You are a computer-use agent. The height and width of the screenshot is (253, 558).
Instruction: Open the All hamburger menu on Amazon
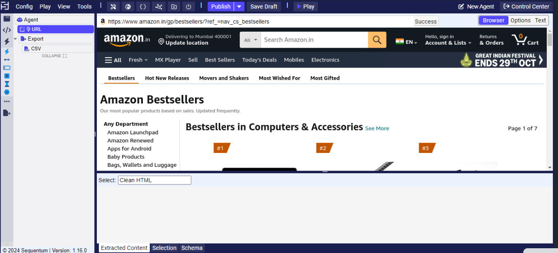[x=113, y=60]
